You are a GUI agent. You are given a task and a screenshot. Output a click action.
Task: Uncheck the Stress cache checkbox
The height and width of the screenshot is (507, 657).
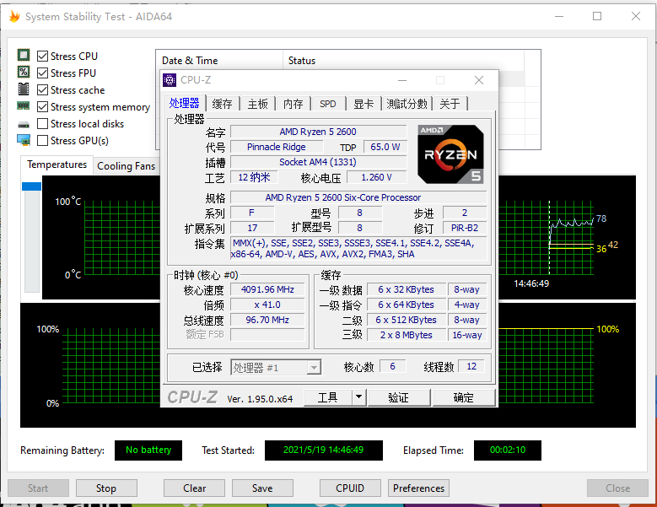click(42, 90)
